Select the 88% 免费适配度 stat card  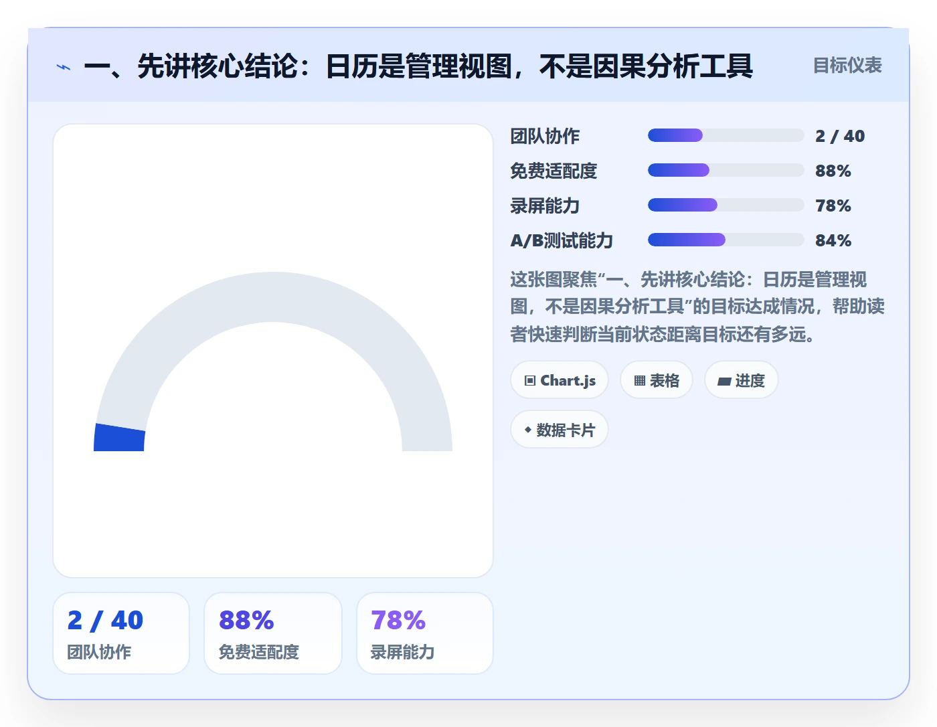tap(273, 633)
